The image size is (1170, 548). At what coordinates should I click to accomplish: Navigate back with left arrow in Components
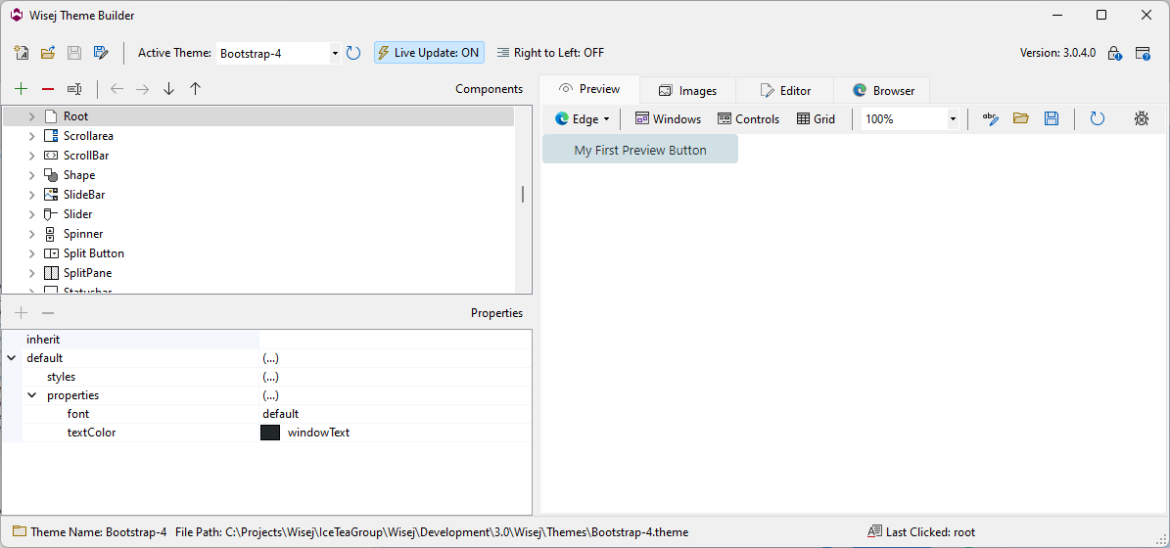pos(117,89)
